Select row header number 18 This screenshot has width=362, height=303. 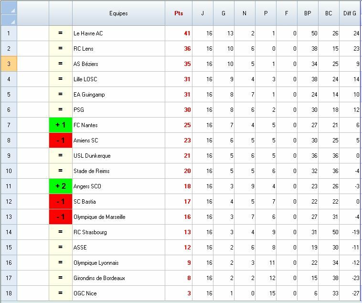tap(9, 293)
